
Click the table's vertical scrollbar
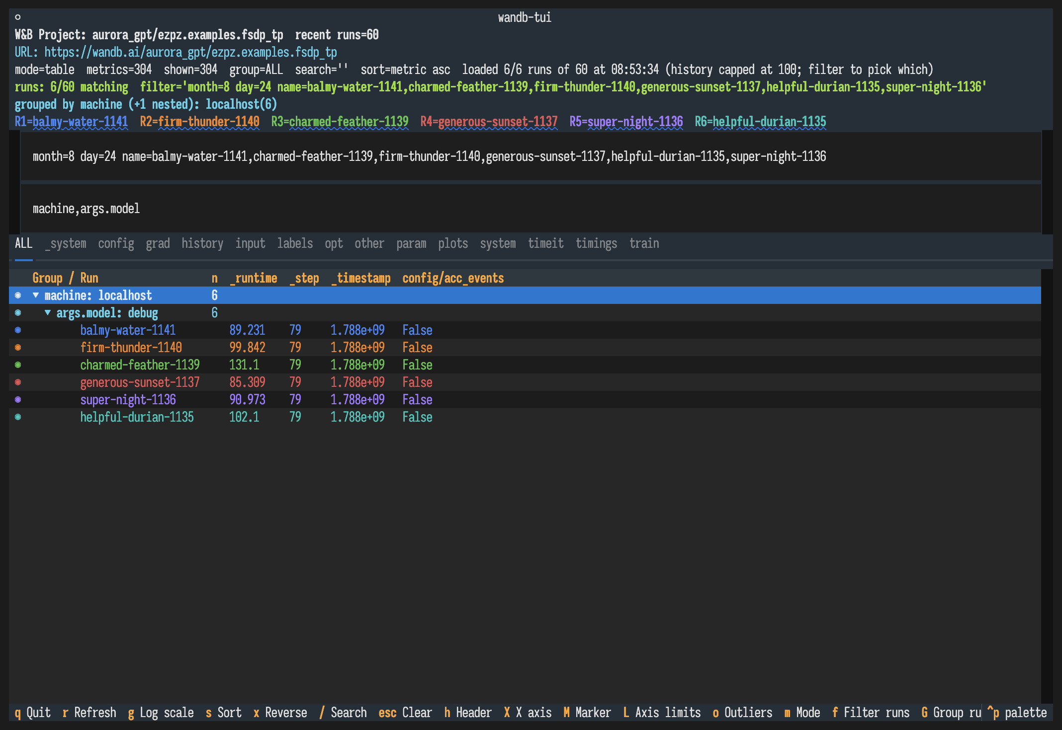[1047, 487]
